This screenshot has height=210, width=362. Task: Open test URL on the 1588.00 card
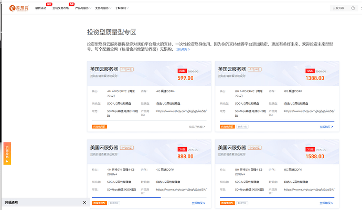click(x=309, y=190)
